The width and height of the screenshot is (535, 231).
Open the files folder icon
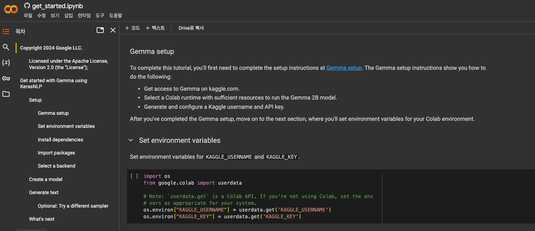pos(6,94)
